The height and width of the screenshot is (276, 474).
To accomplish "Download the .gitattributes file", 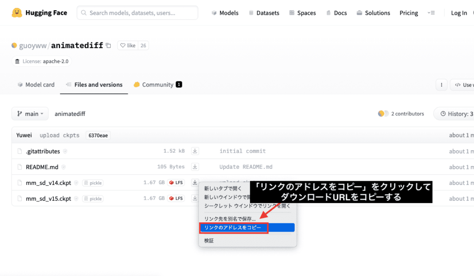I will tap(195, 151).
